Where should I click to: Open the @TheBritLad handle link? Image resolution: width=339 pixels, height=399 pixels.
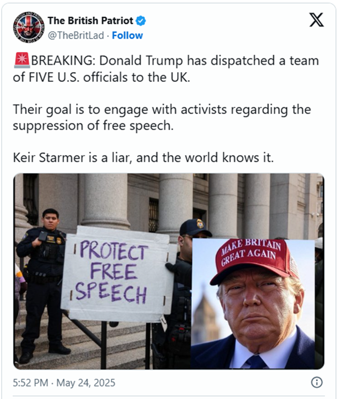pos(76,35)
